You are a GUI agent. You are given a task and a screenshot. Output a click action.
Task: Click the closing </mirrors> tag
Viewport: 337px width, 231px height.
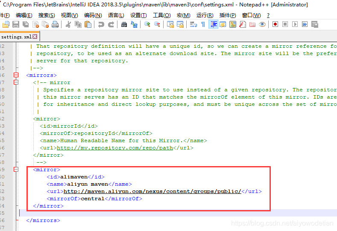pyautogui.click(x=43, y=220)
